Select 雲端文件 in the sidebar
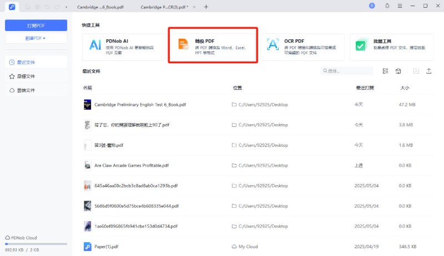This screenshot has height=256, width=444. [36, 90]
